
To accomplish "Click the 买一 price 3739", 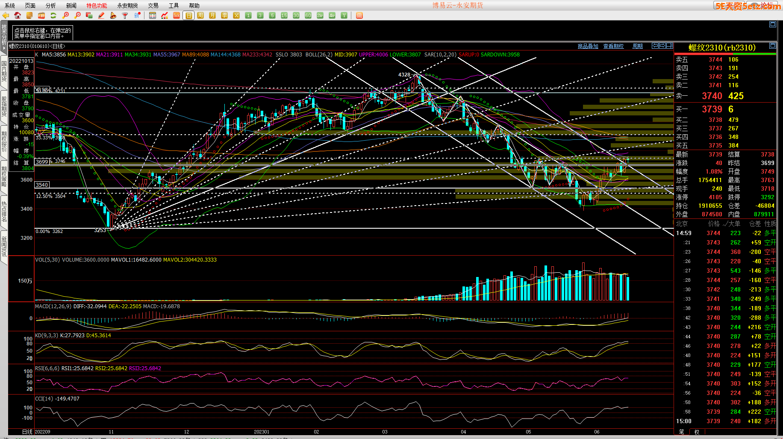I will (x=712, y=109).
